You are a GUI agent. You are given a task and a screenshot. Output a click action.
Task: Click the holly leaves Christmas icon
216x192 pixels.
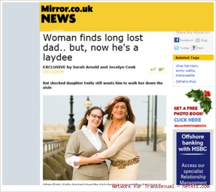(x=199, y=100)
